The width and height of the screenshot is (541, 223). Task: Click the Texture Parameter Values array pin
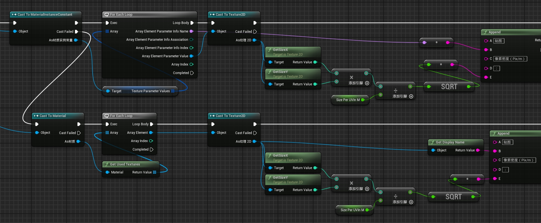pyautogui.click(x=173, y=91)
